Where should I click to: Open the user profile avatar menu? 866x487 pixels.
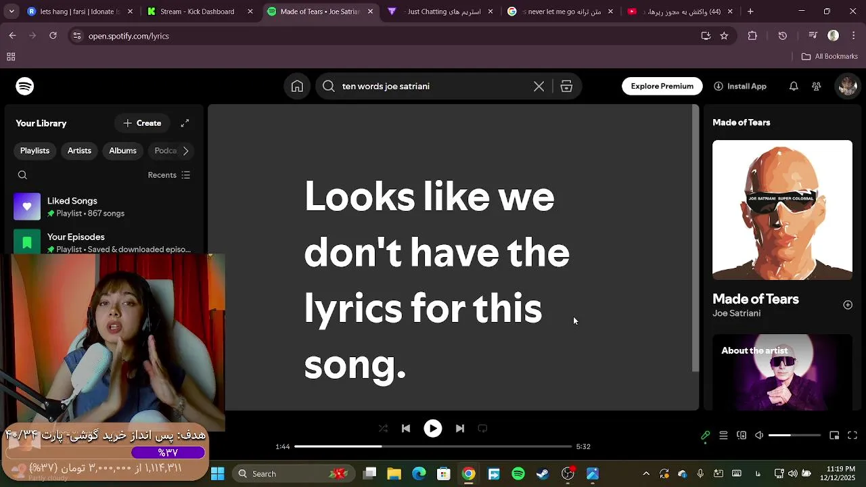[x=847, y=86]
